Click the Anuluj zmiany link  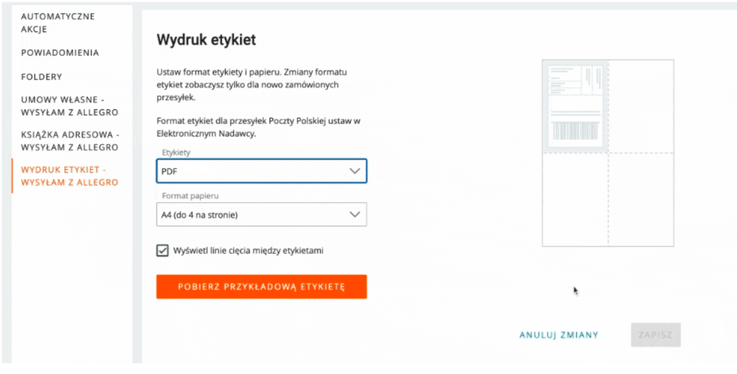tap(558, 335)
